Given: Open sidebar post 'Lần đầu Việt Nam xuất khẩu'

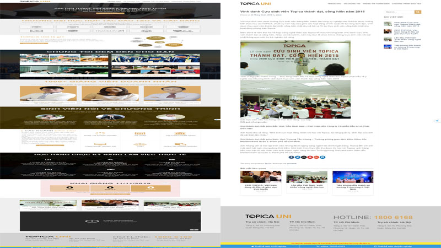Looking at the screenshot, I should coord(407,39).
